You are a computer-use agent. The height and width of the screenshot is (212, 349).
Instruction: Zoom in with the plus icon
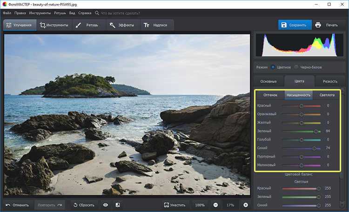[246, 205]
